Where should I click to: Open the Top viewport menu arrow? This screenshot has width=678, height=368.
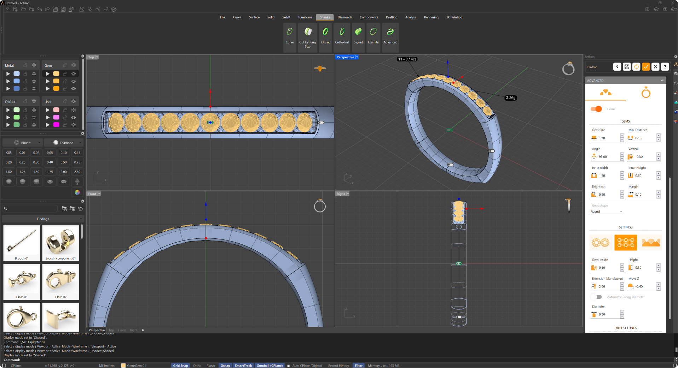(x=97, y=57)
